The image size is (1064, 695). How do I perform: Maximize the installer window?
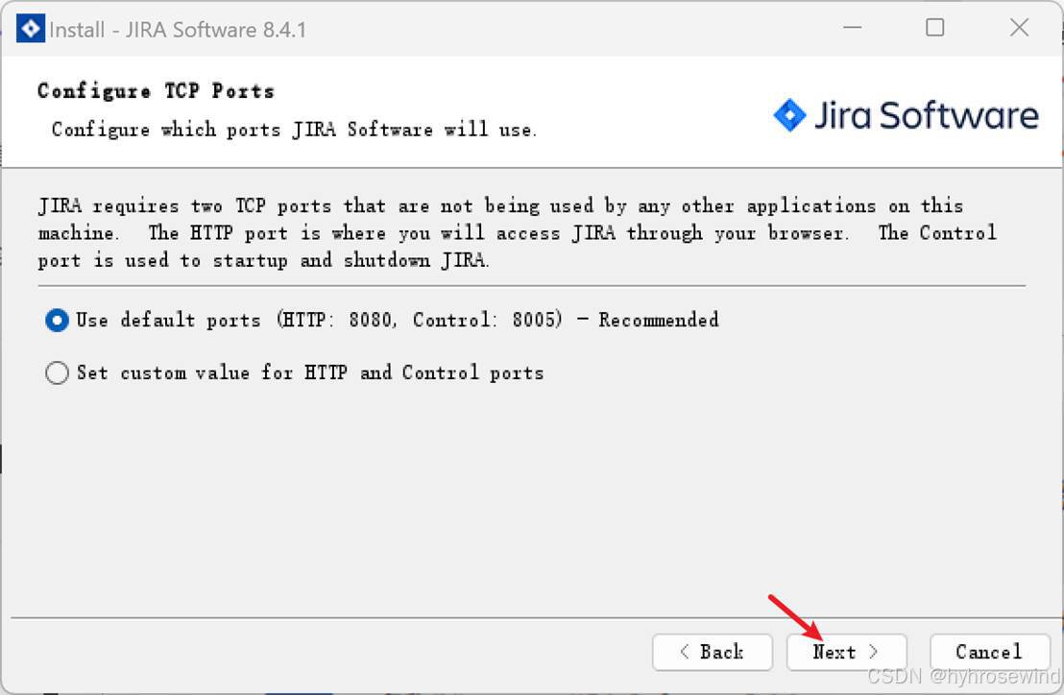click(934, 28)
